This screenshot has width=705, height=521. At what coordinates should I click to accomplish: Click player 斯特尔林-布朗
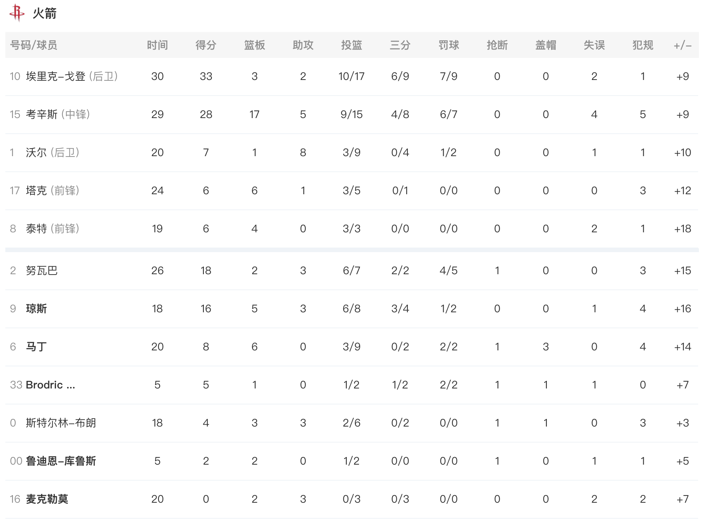click(61, 423)
